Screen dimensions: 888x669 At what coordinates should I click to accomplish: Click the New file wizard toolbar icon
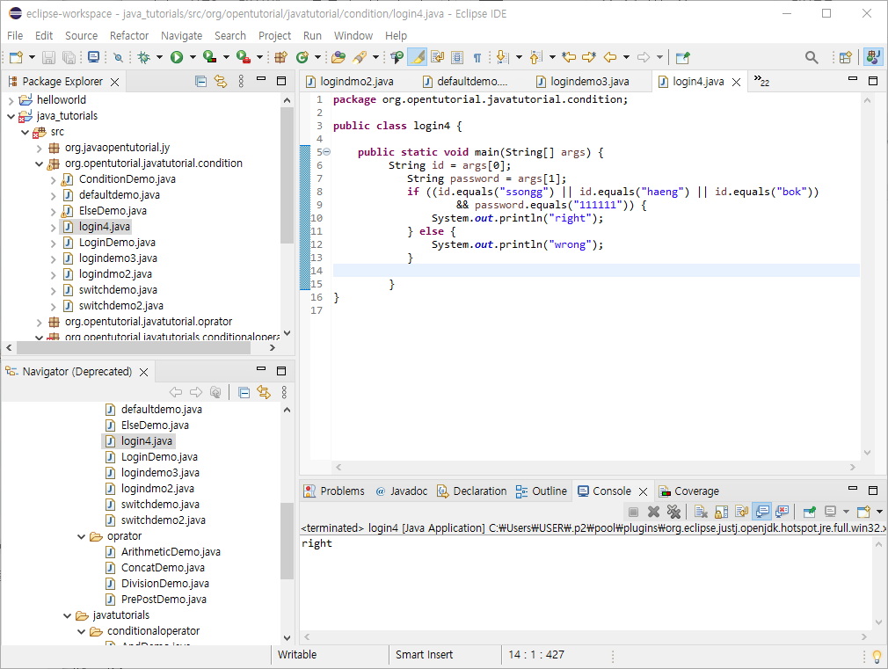pos(17,57)
